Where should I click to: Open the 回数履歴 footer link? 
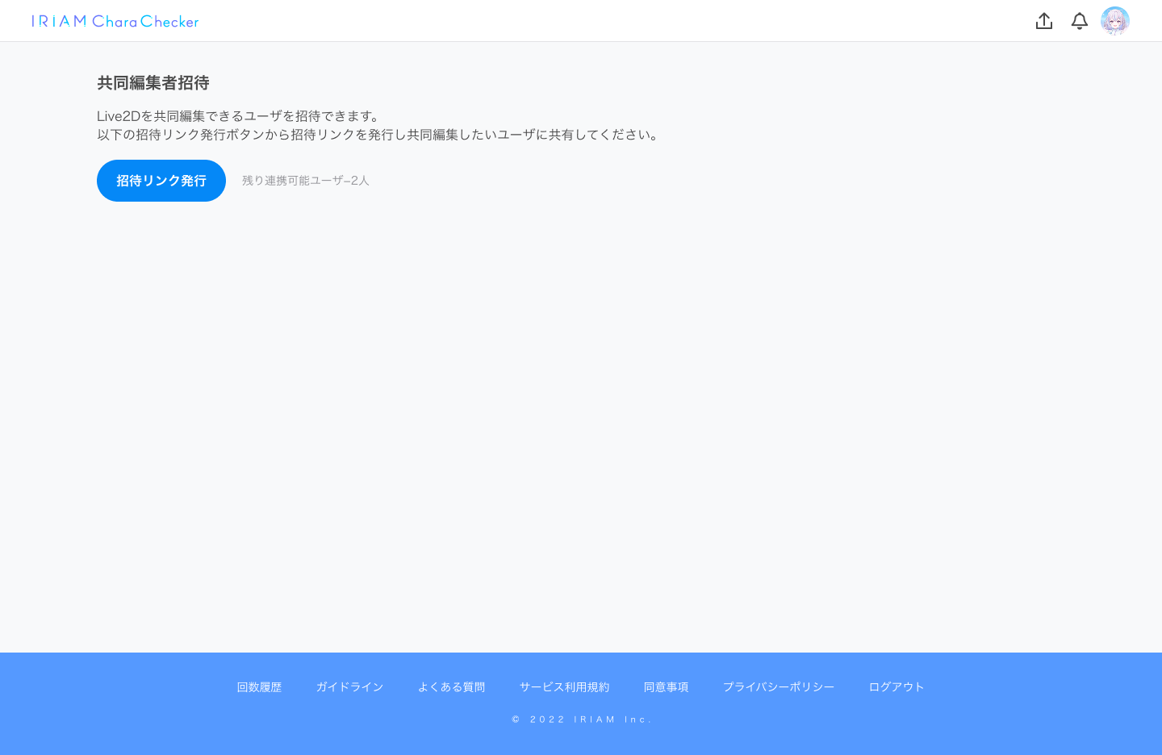[259, 686]
